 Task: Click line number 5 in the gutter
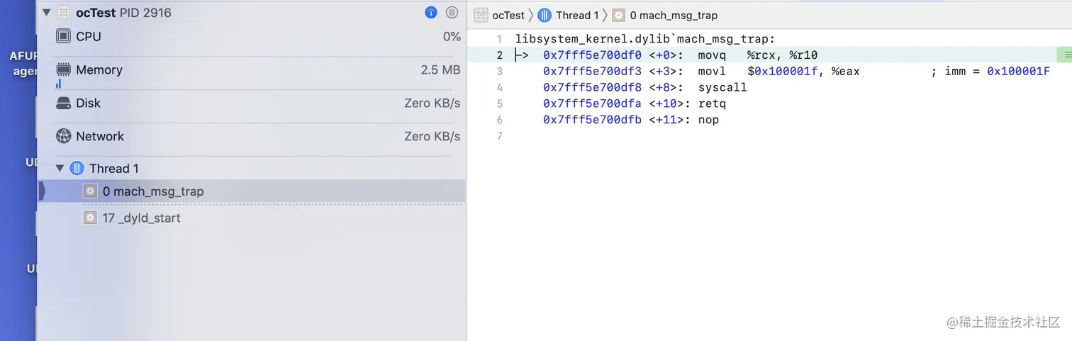(499, 104)
